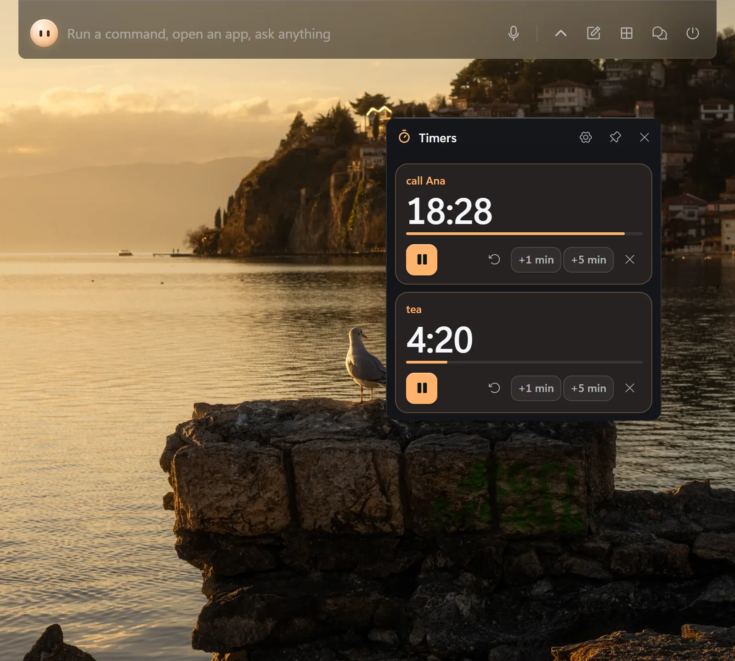
Task: Add 5 minutes to call Ana timer
Action: [x=588, y=260]
